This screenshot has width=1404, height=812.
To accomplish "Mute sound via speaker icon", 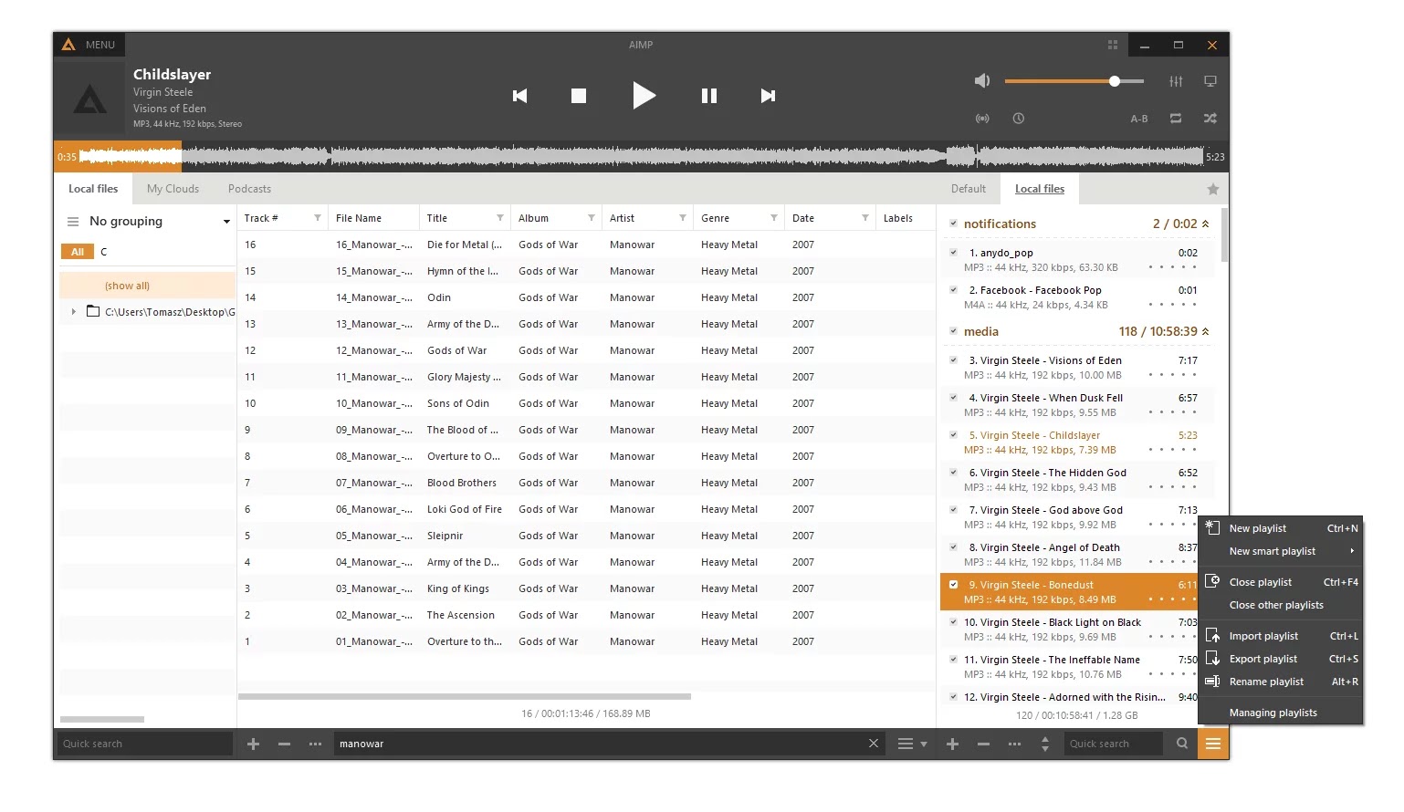I will pos(982,81).
